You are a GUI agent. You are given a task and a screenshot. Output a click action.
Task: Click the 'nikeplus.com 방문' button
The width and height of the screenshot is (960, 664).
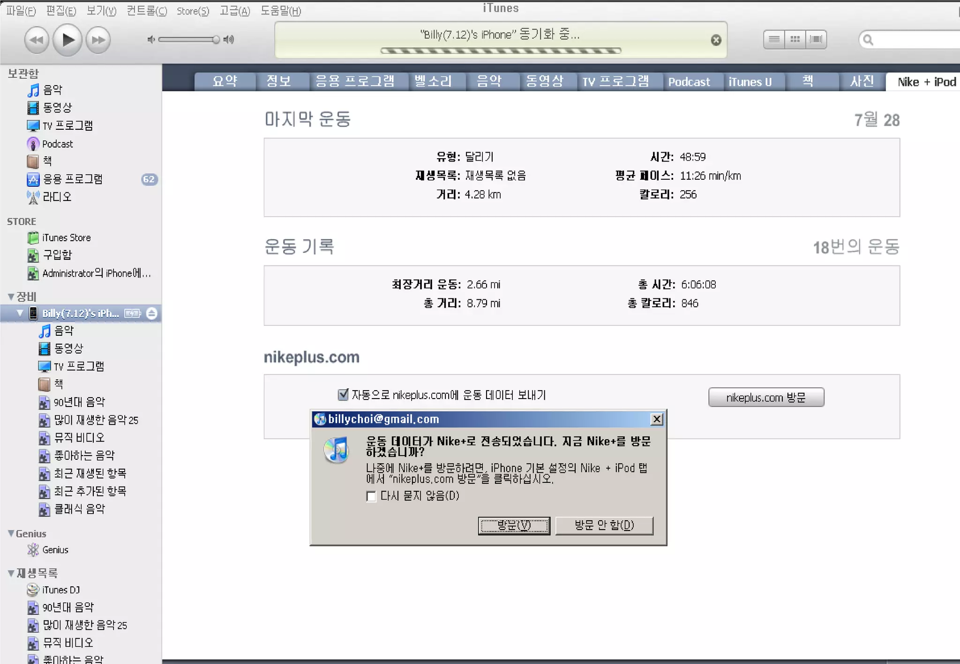click(x=766, y=398)
